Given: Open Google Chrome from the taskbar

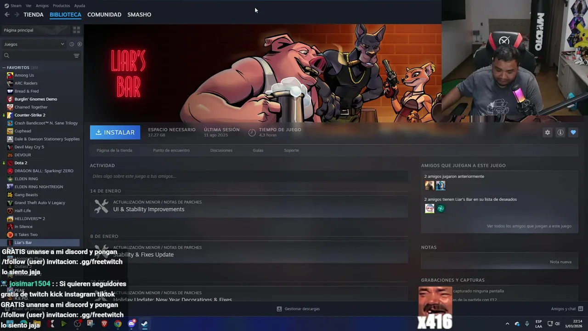Looking at the screenshot, I should coord(118,324).
